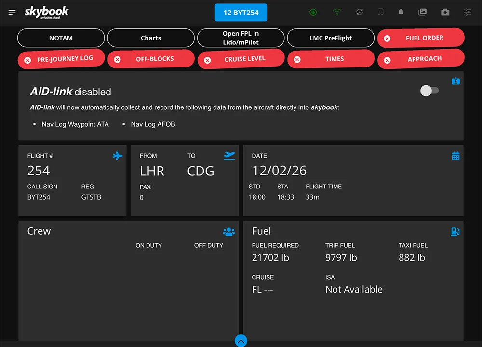Expand the bottom panel with chevron arrow
Image resolution: width=482 pixels, height=347 pixels.
241,340
